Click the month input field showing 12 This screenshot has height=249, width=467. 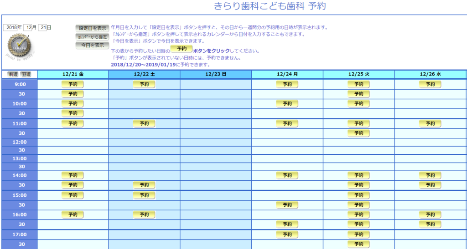[x=28, y=28]
